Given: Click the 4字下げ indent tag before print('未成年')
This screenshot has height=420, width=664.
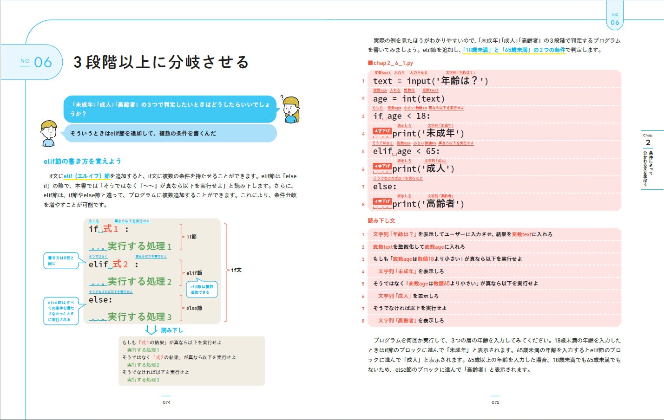Looking at the screenshot, I should [382, 131].
